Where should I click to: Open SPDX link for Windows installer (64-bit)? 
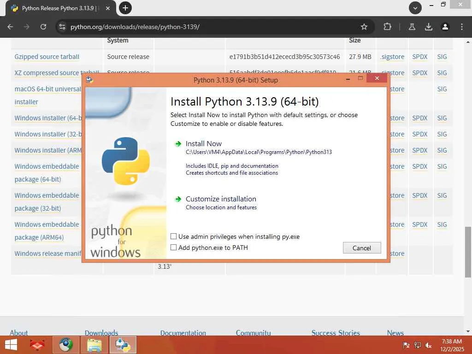pyautogui.click(x=420, y=118)
